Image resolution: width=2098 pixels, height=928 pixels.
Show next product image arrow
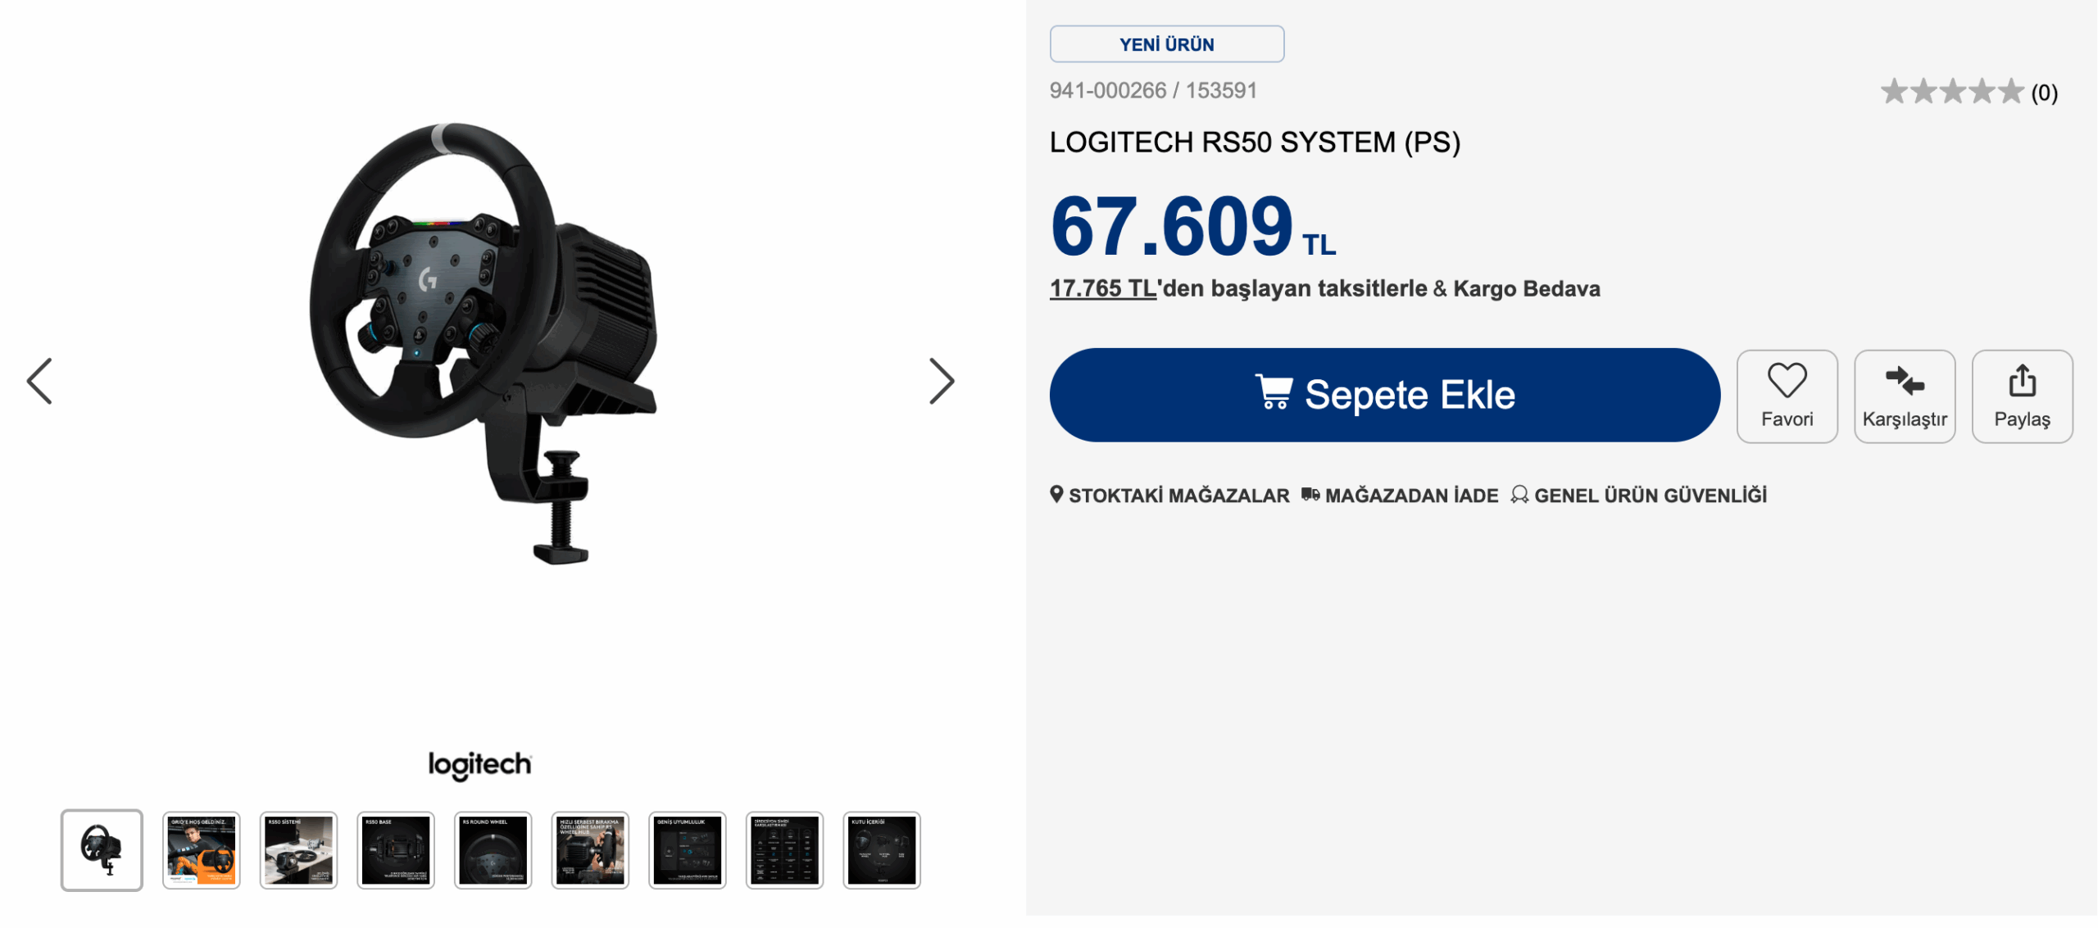click(x=942, y=381)
